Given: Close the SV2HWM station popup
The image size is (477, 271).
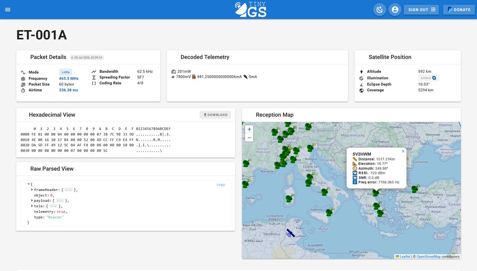Looking at the screenshot, I should point(403,151).
